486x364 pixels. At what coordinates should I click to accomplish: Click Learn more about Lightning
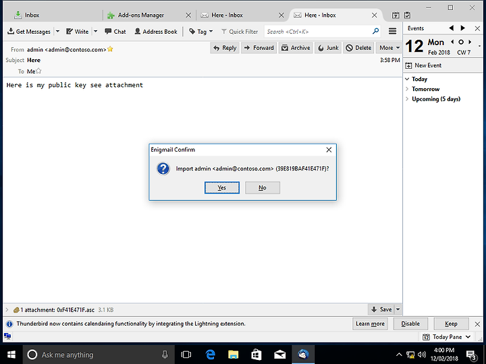370,324
